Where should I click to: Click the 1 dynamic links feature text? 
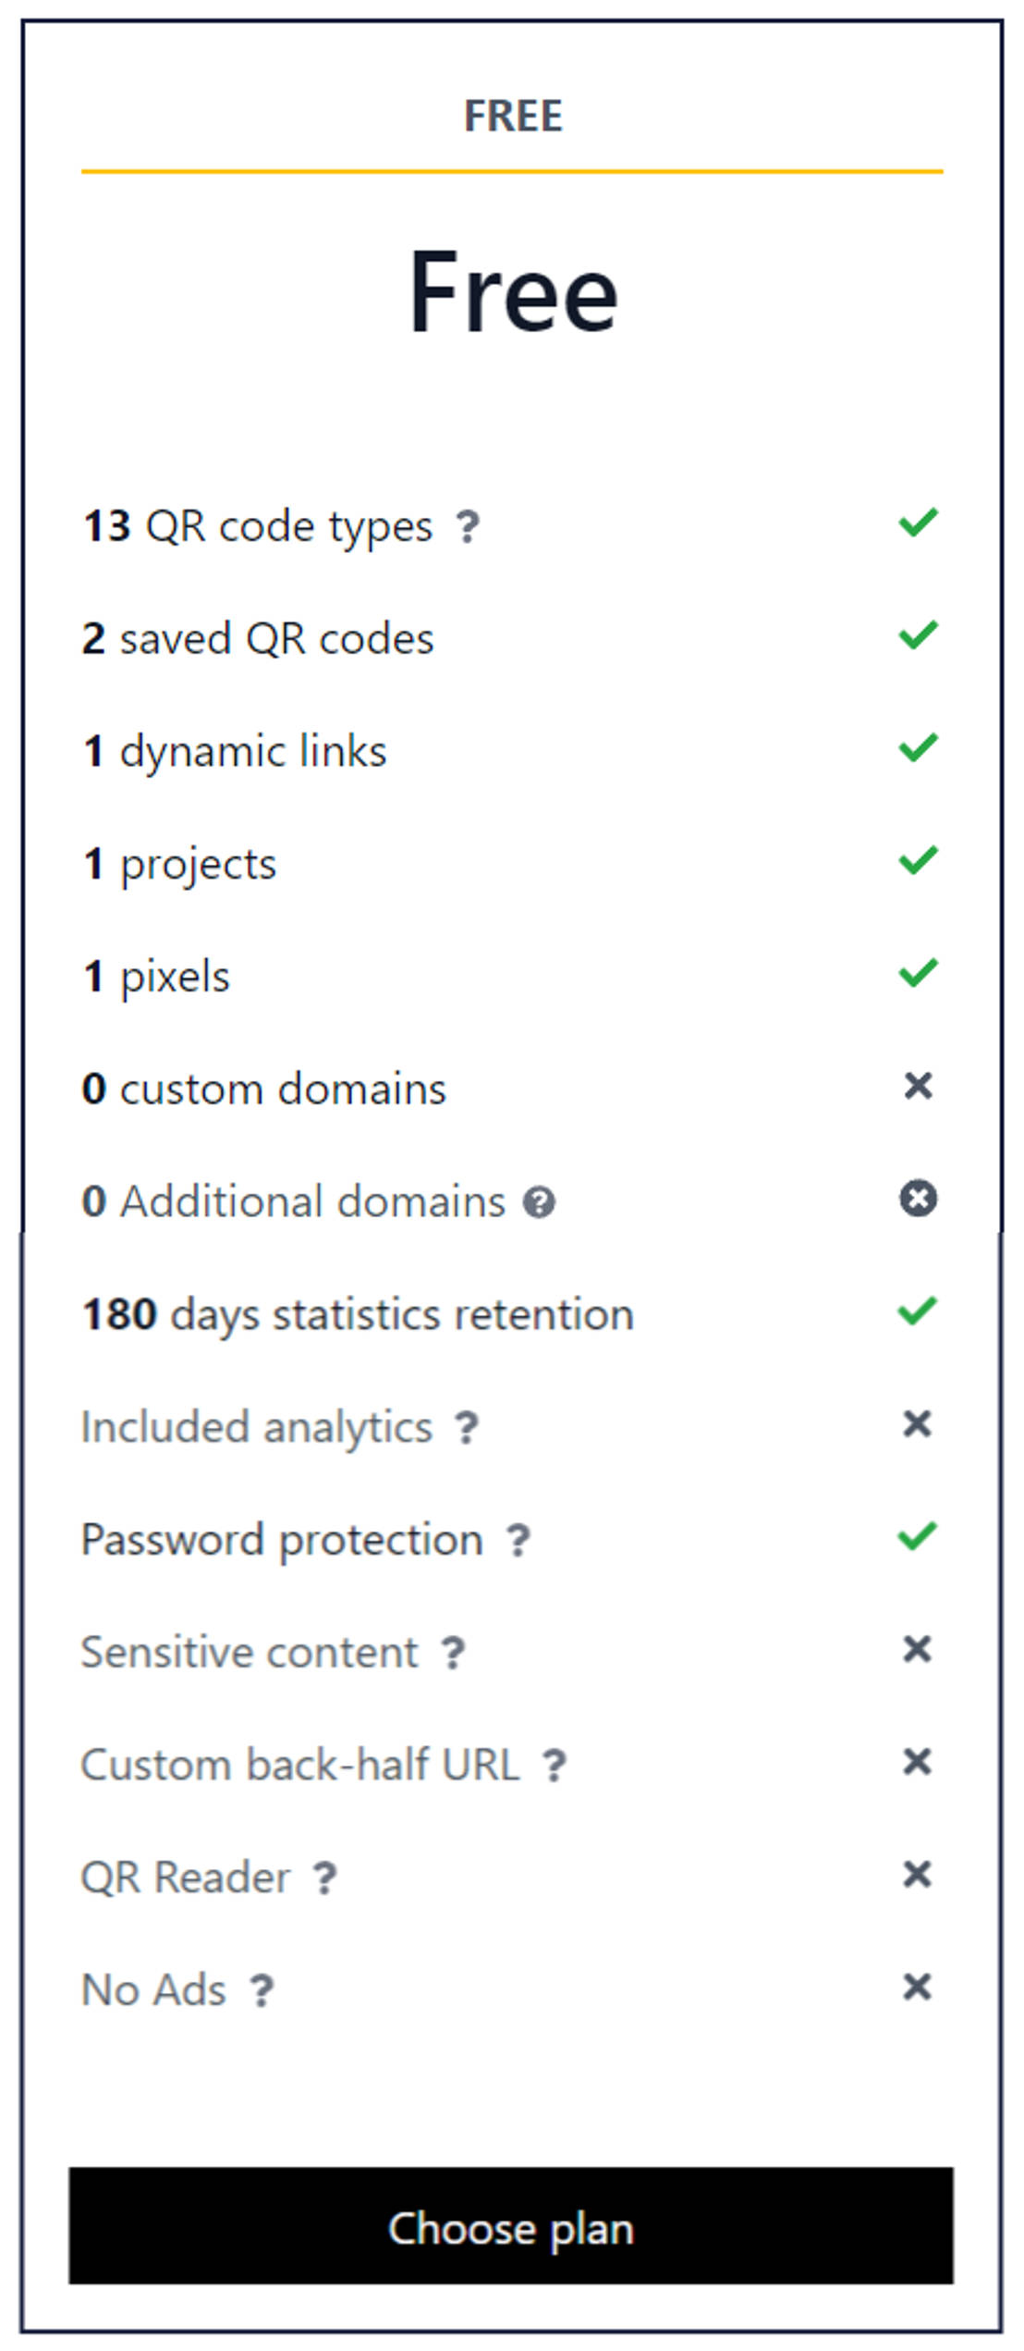[235, 751]
